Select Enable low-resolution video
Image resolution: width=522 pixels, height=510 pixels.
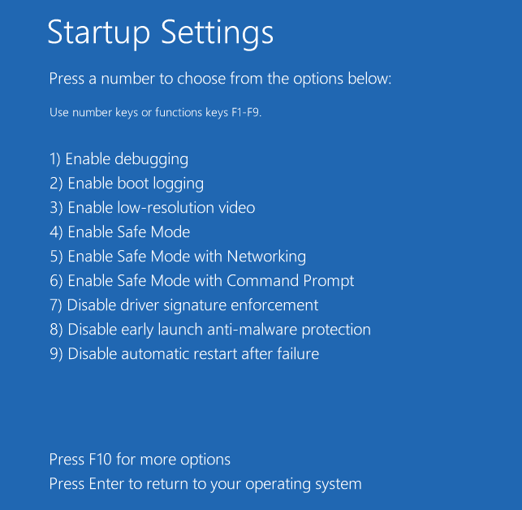point(152,208)
